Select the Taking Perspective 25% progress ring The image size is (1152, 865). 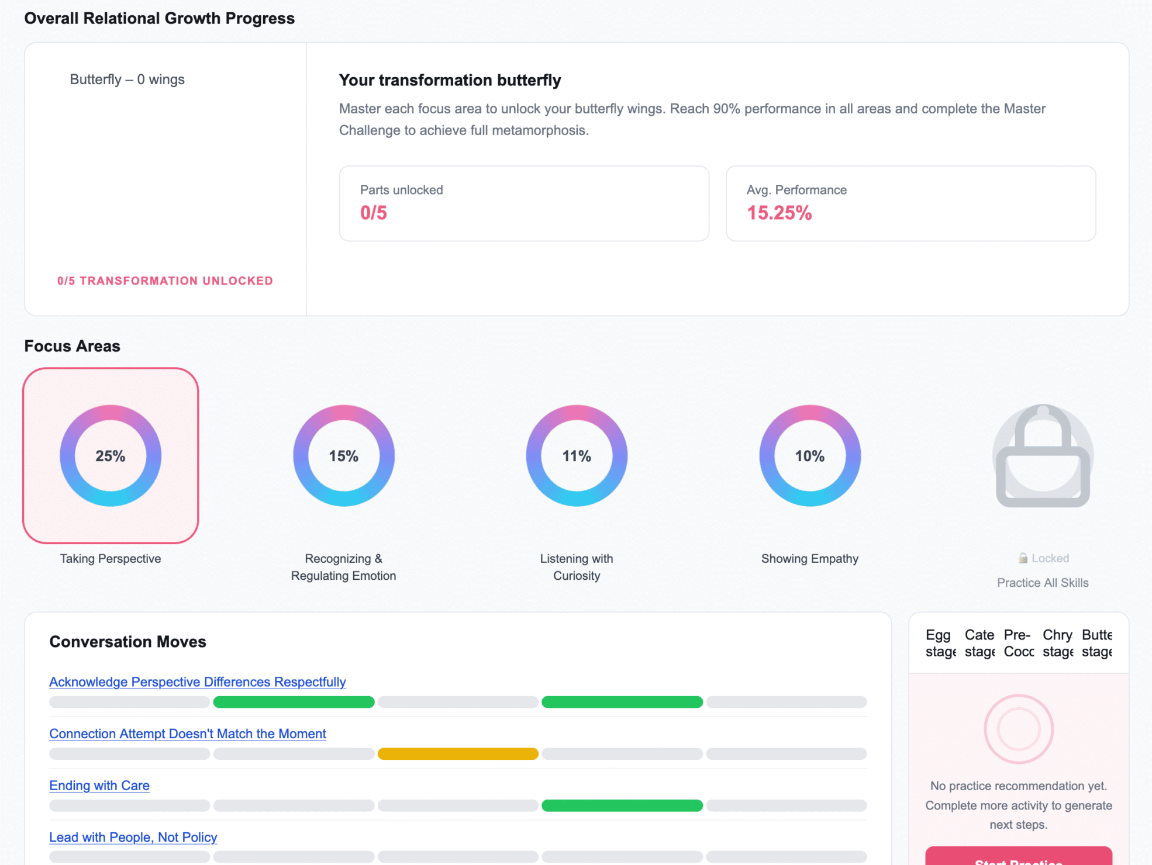click(x=111, y=455)
